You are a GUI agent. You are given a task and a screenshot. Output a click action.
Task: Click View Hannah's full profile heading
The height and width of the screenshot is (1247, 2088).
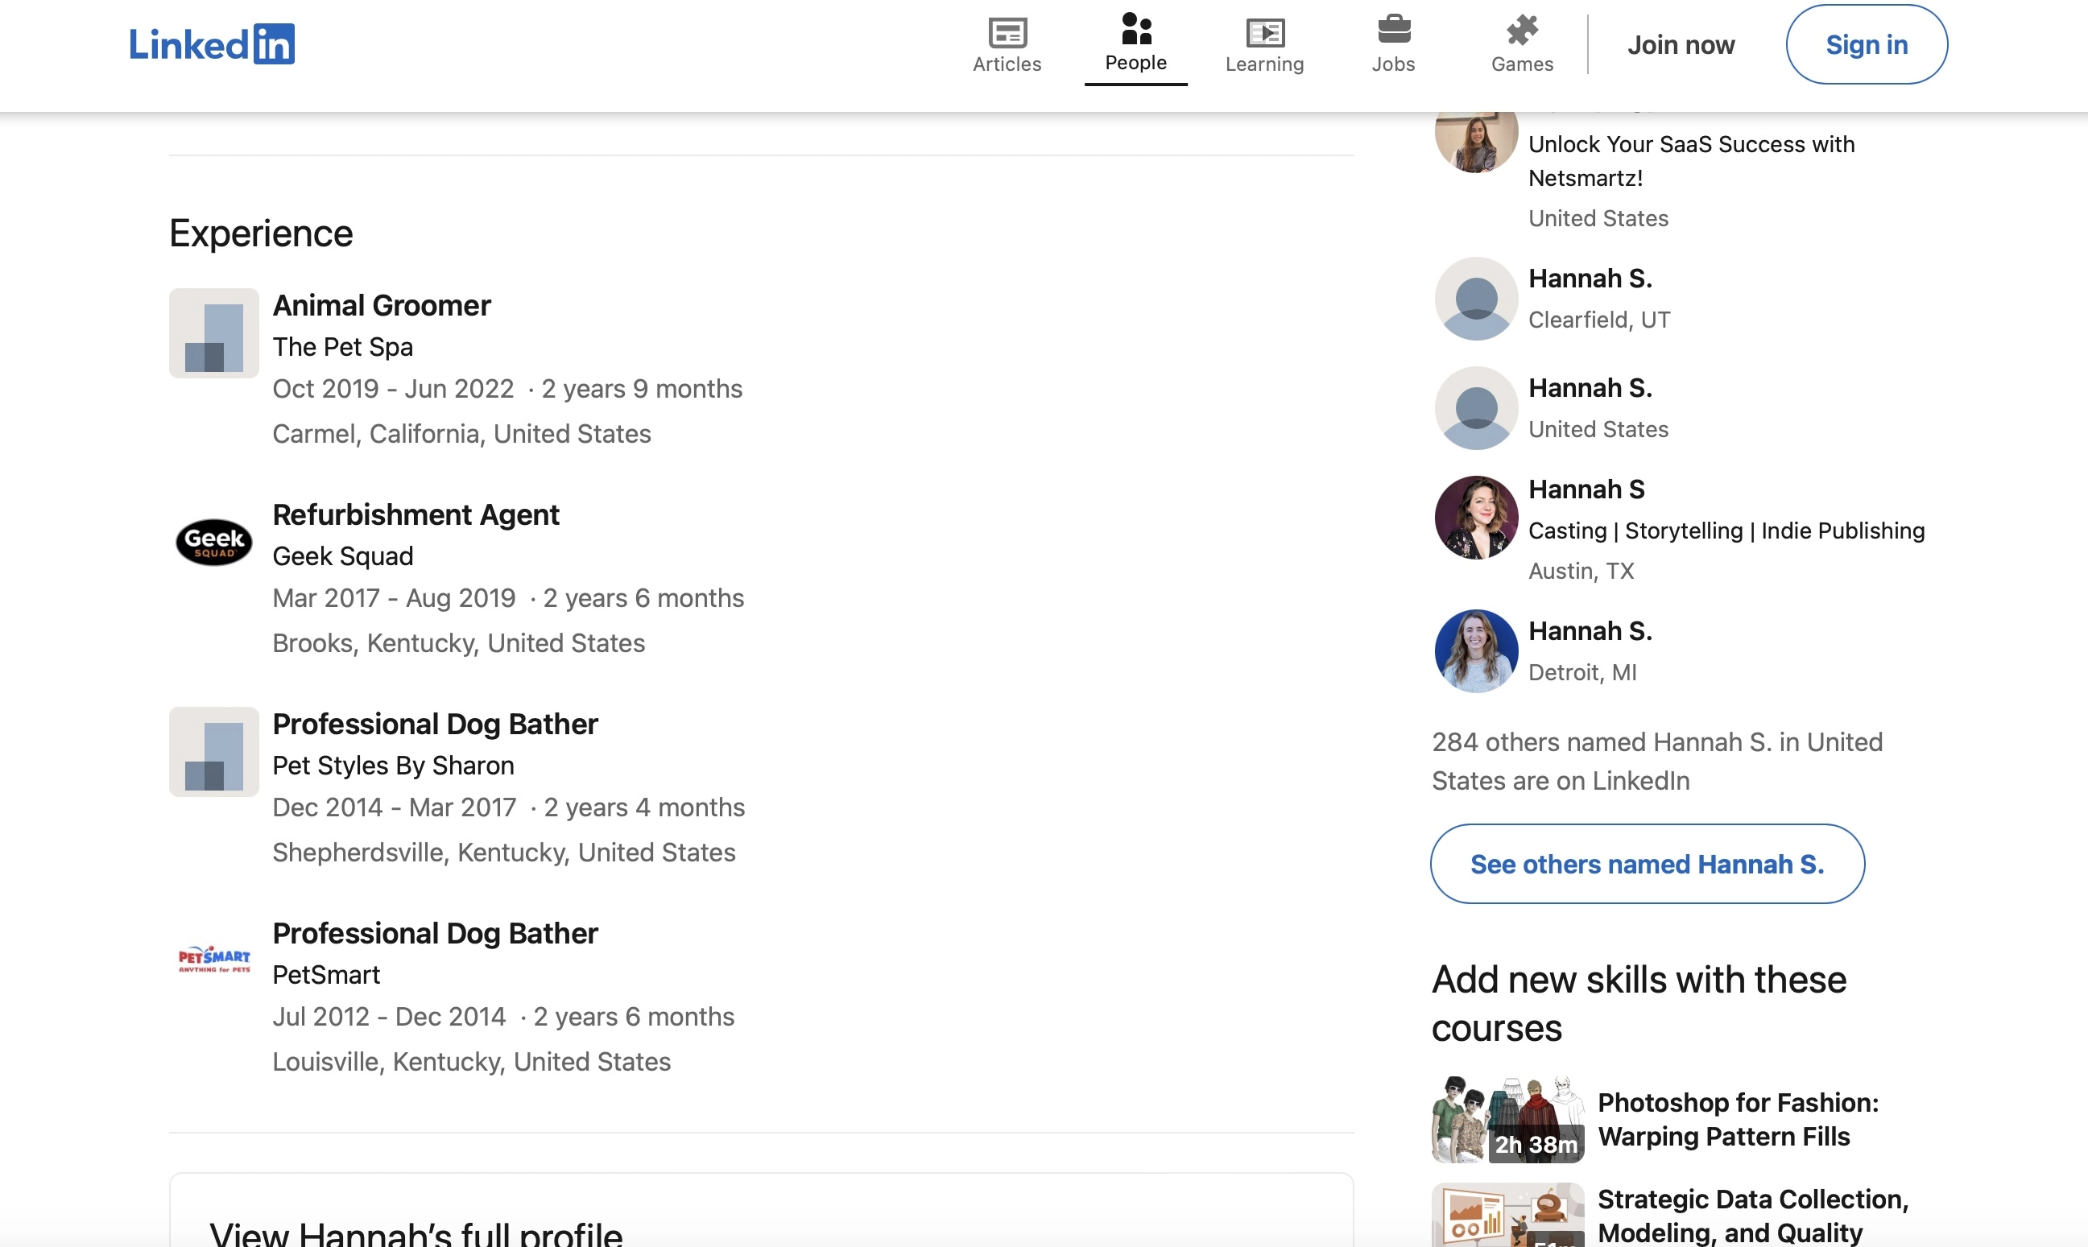pos(416,1233)
